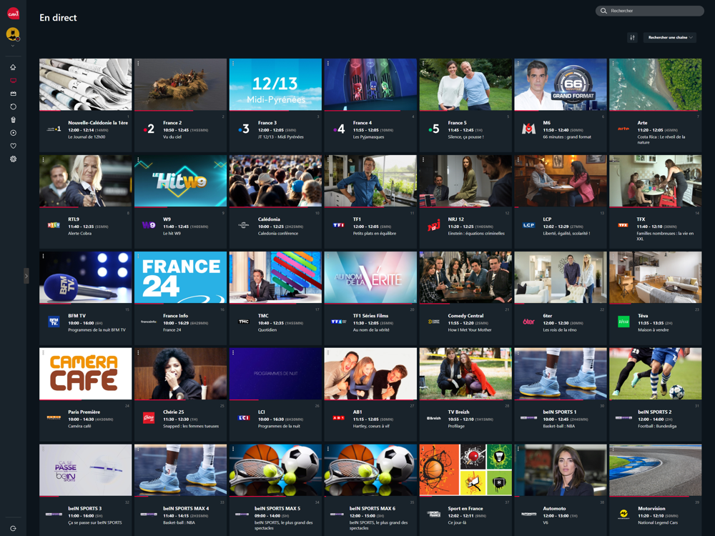Click the logout icon at sidebar bottom
The width and height of the screenshot is (715, 536).
[13, 528]
